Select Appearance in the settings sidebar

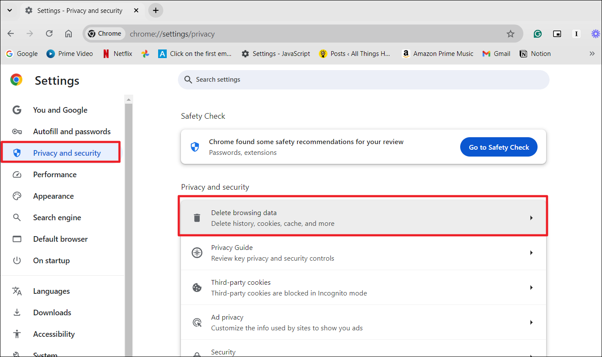pyautogui.click(x=53, y=196)
